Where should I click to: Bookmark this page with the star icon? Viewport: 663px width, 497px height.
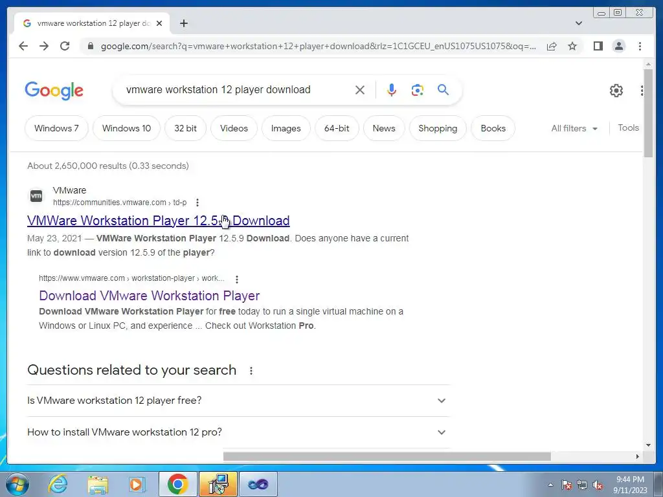572,46
